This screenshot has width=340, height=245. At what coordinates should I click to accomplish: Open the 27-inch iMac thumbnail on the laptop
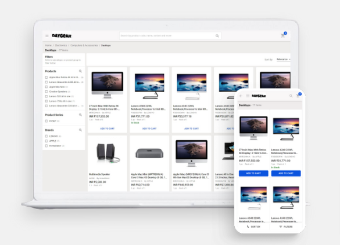coord(108,85)
